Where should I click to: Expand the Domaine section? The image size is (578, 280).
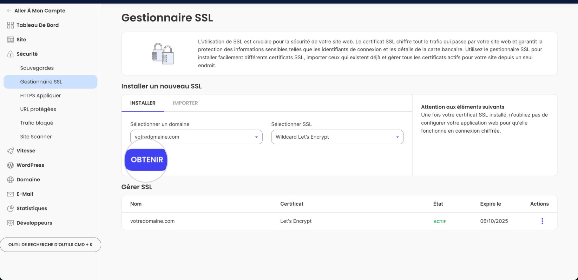tap(28, 180)
